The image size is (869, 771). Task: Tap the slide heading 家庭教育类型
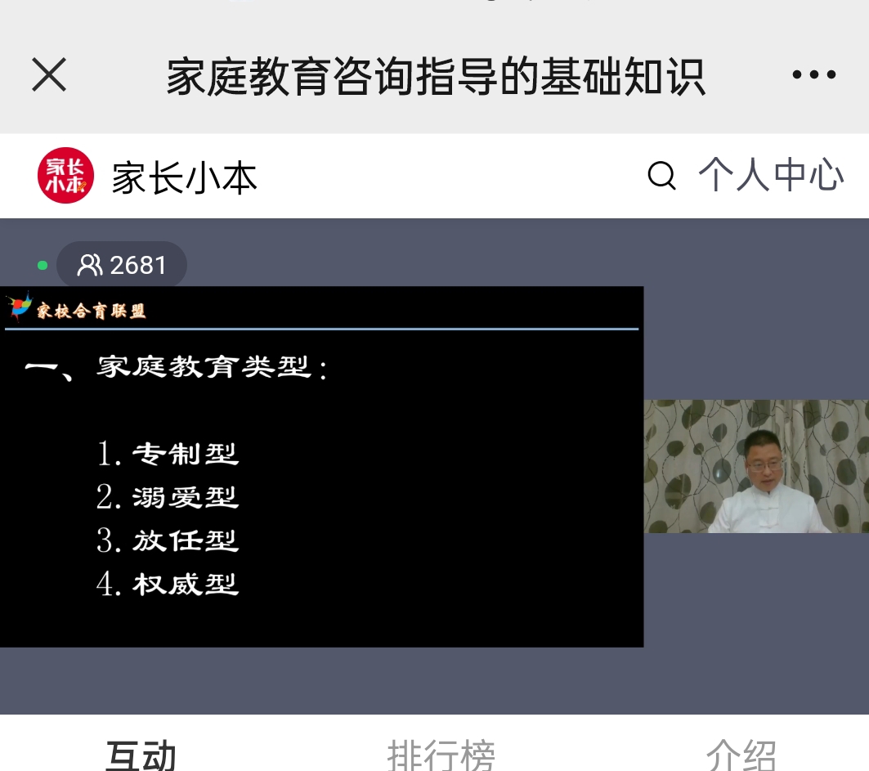click(204, 367)
